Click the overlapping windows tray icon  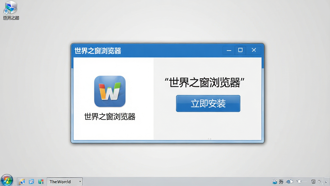coord(313,181)
